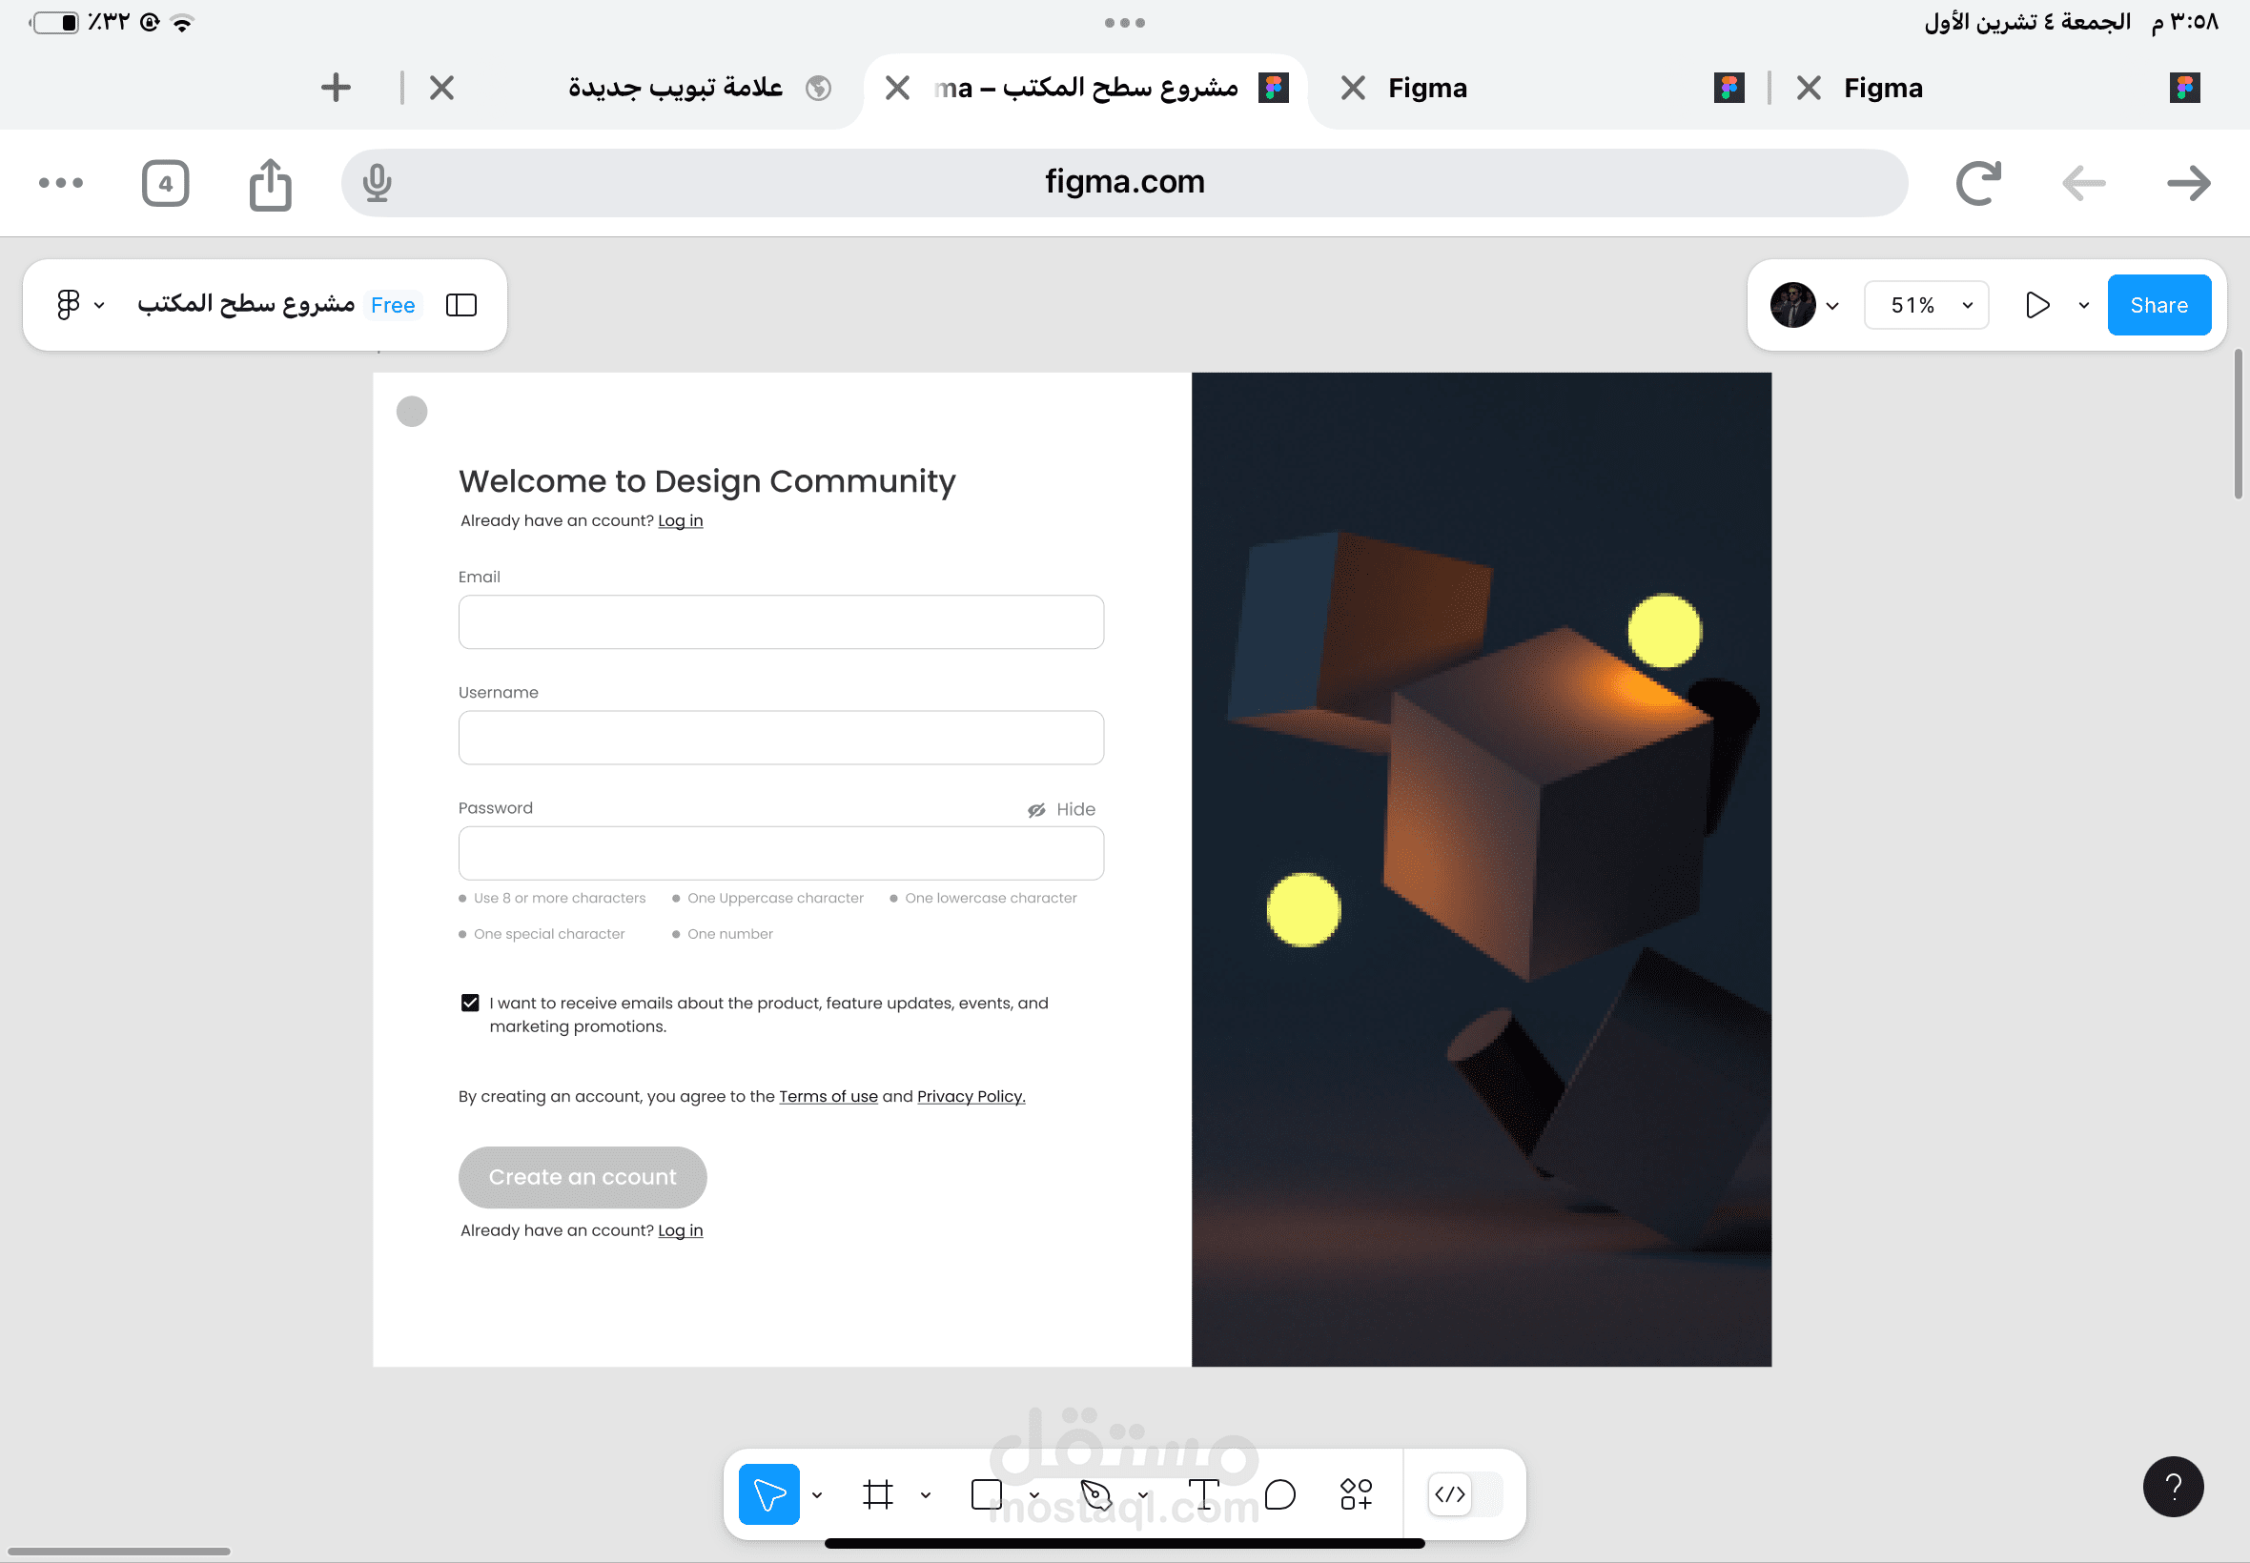Open the user avatar menu
2250x1563 pixels.
[1792, 305]
